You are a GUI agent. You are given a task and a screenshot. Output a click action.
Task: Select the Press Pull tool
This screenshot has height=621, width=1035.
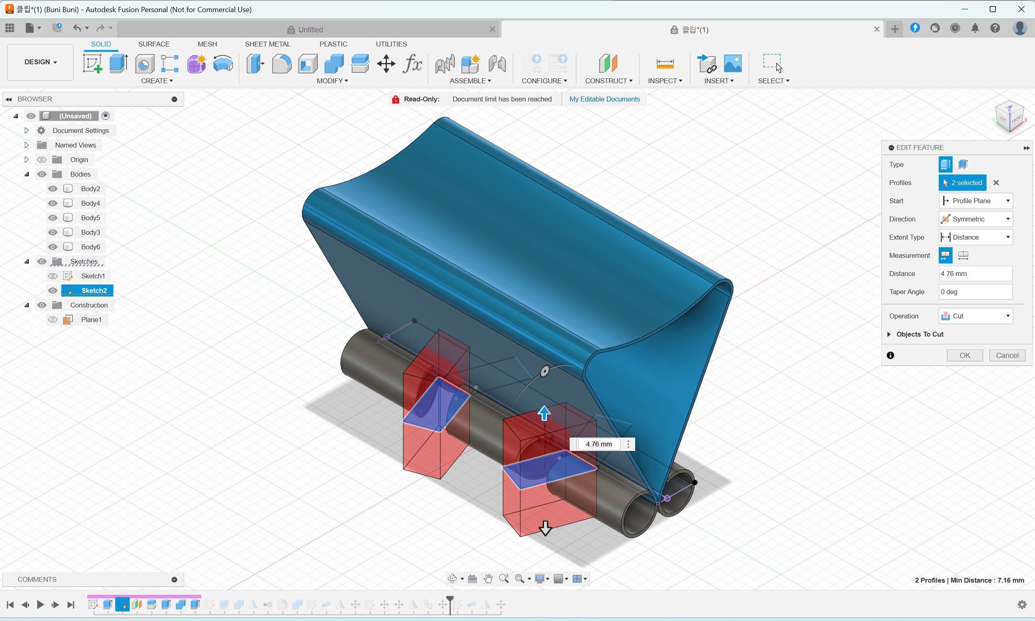[x=255, y=63]
